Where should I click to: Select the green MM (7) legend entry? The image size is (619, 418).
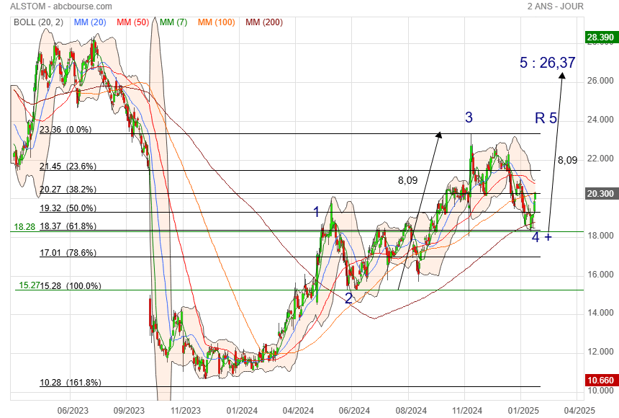coord(173,22)
